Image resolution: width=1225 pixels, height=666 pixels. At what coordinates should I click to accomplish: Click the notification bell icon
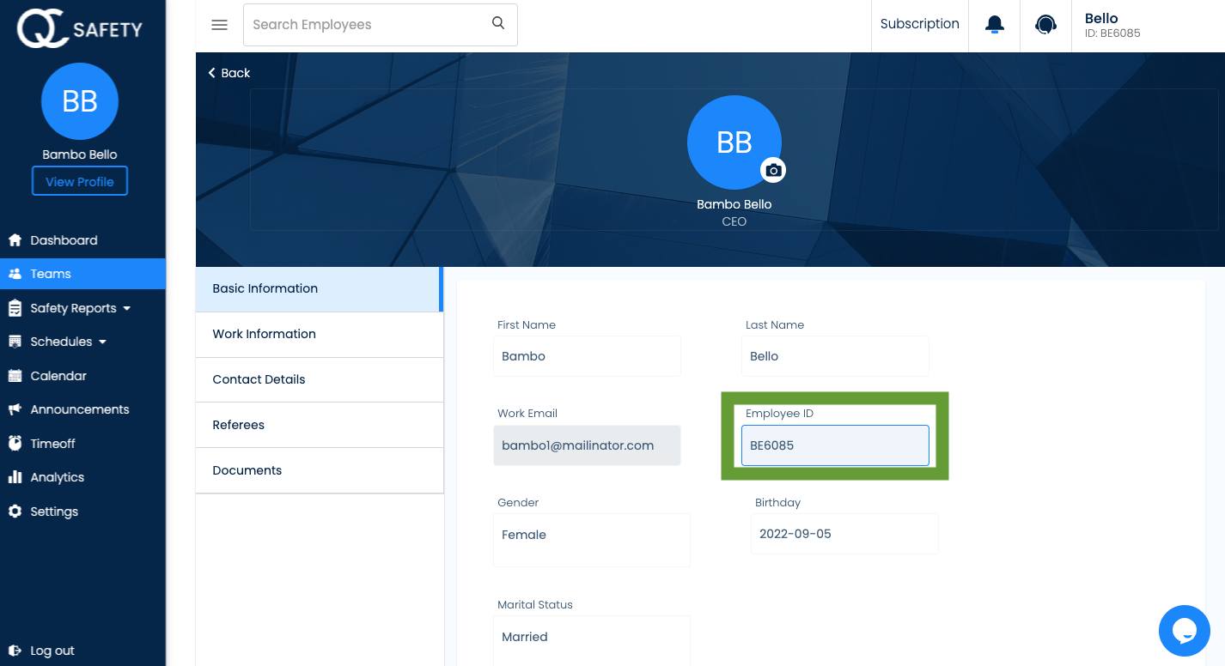tap(993, 24)
